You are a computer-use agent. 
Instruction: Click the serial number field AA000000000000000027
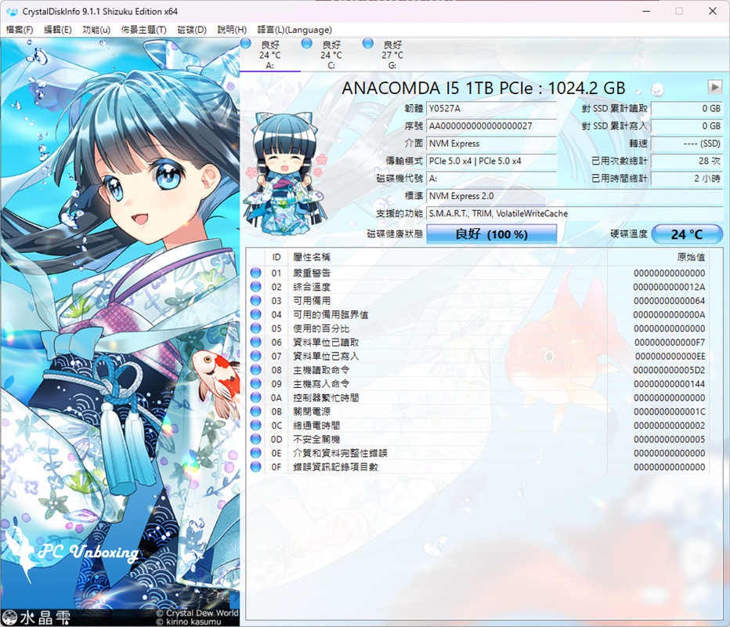[x=492, y=125]
